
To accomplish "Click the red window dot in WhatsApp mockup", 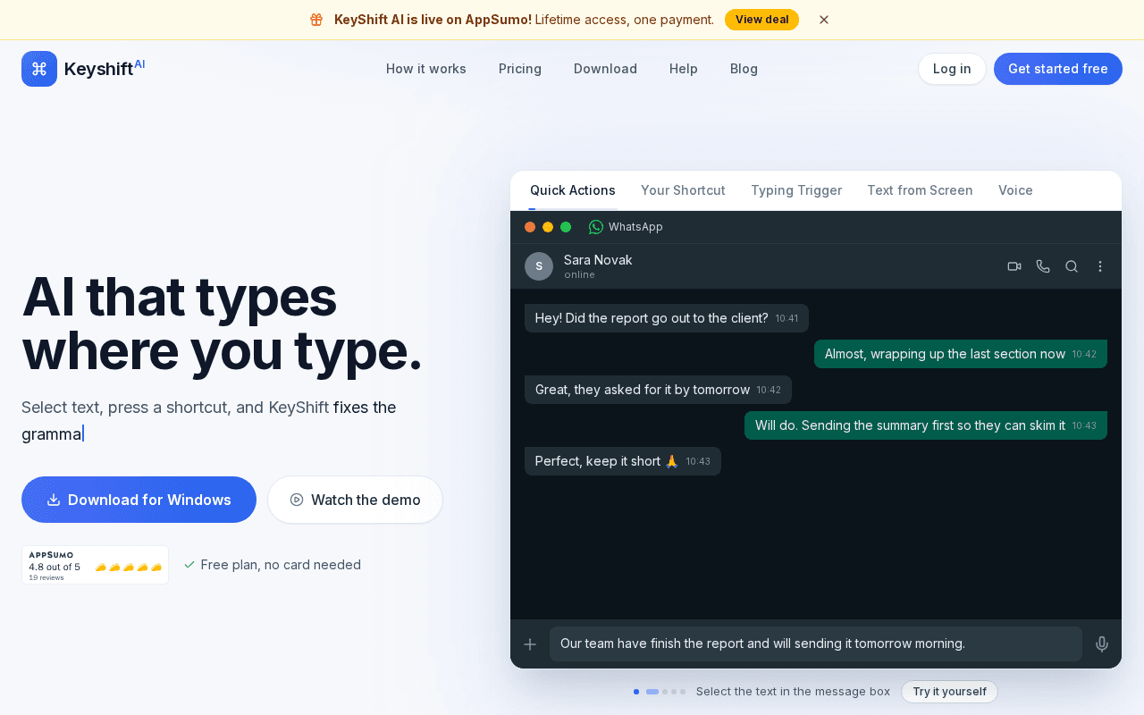I will [x=530, y=227].
